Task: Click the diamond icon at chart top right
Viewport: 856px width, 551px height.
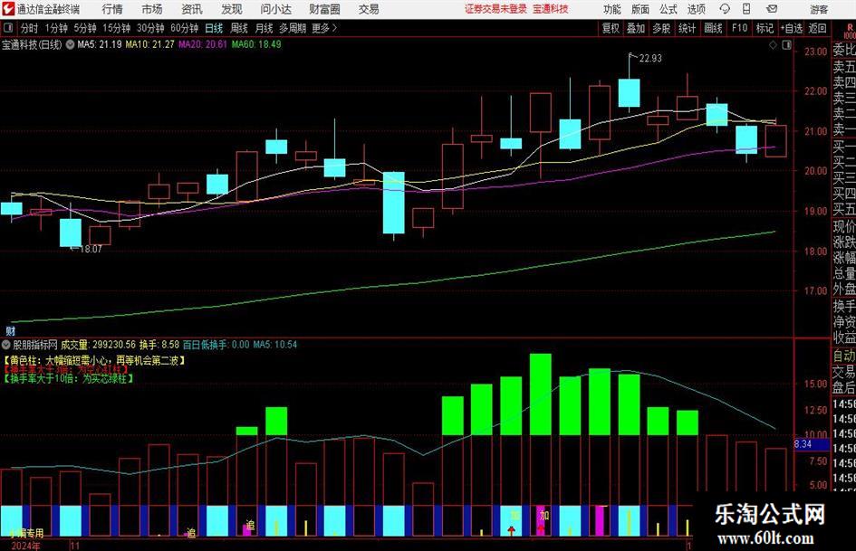Action: 773,44
